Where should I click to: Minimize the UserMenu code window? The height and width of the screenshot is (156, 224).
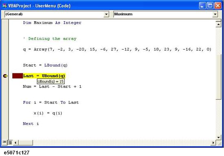(x=202, y=6)
